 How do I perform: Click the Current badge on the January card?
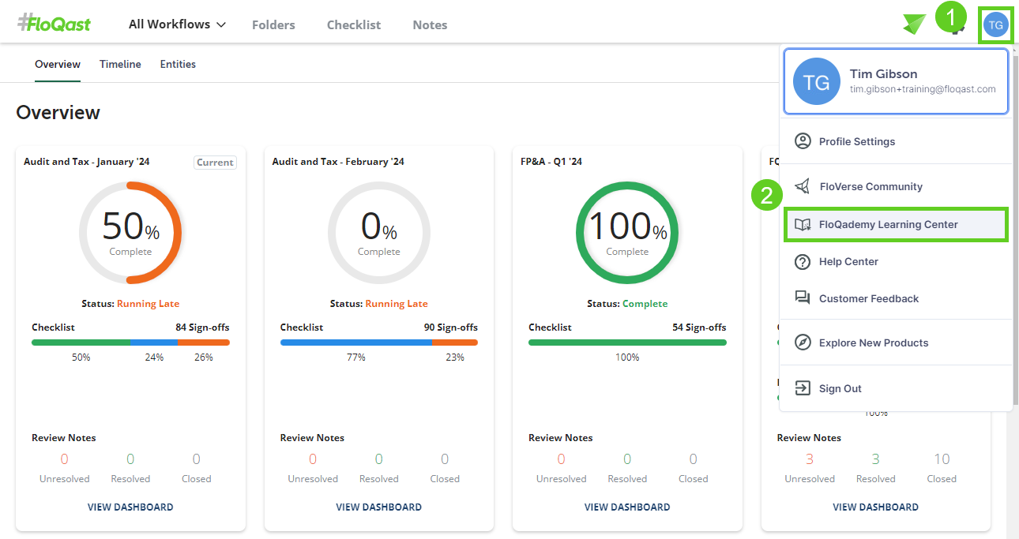click(x=215, y=163)
